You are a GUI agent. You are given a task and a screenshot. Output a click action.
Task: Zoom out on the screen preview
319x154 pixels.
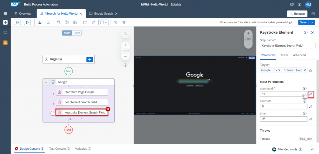click(x=248, y=45)
